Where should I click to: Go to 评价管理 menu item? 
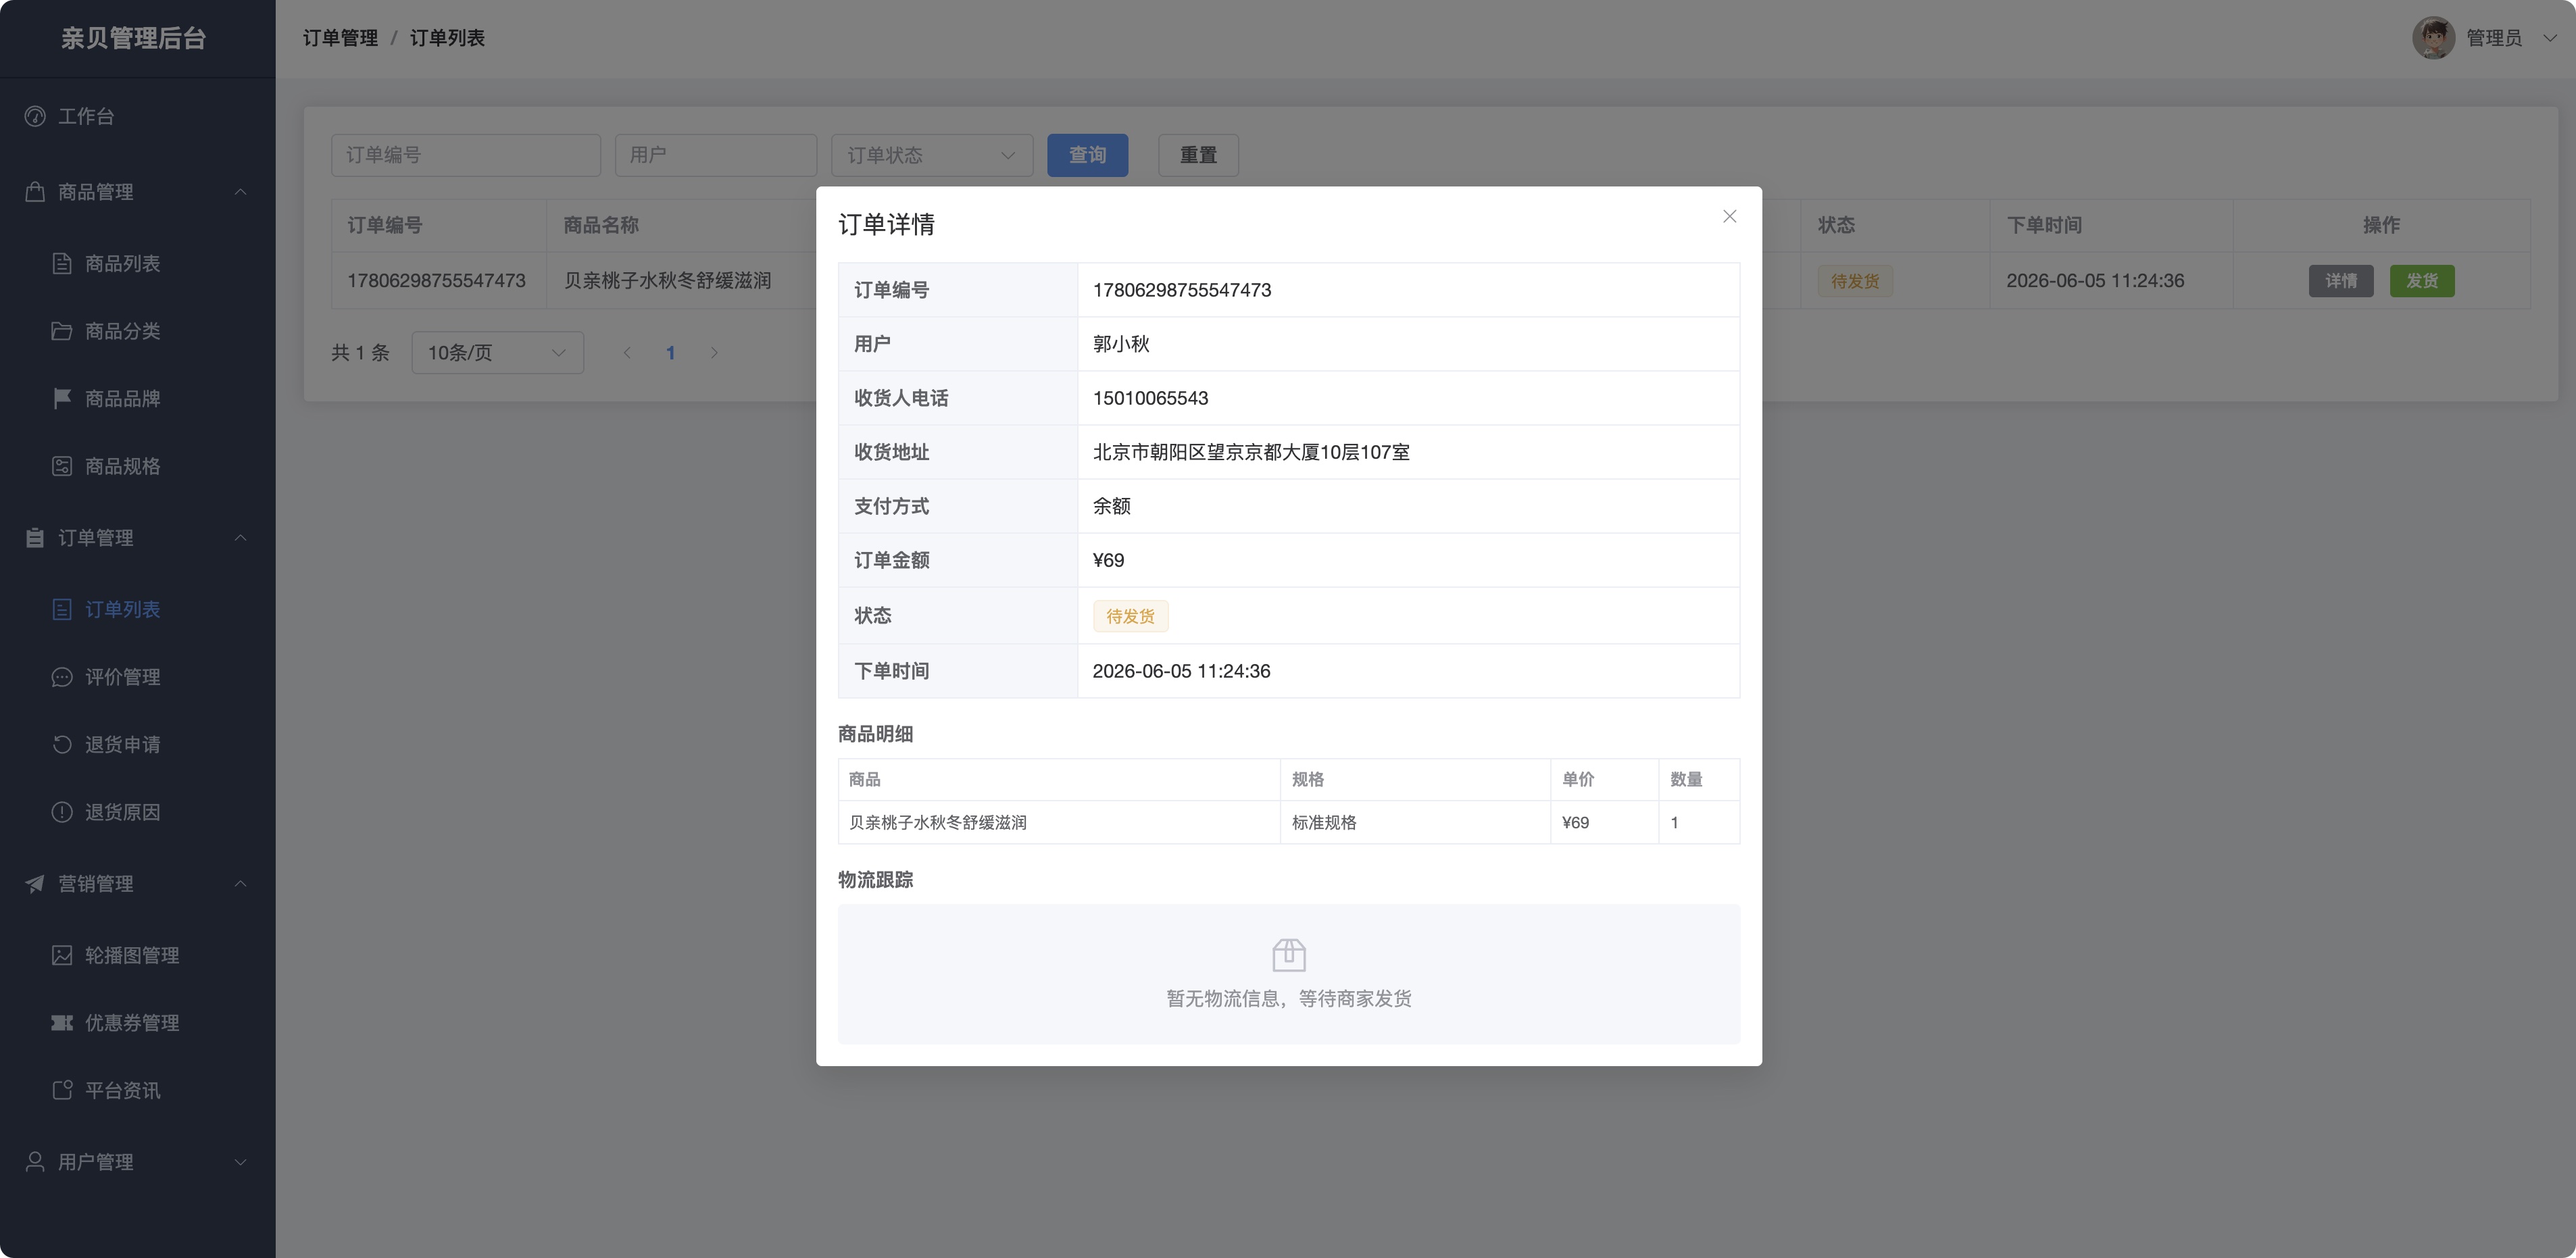click(137, 677)
